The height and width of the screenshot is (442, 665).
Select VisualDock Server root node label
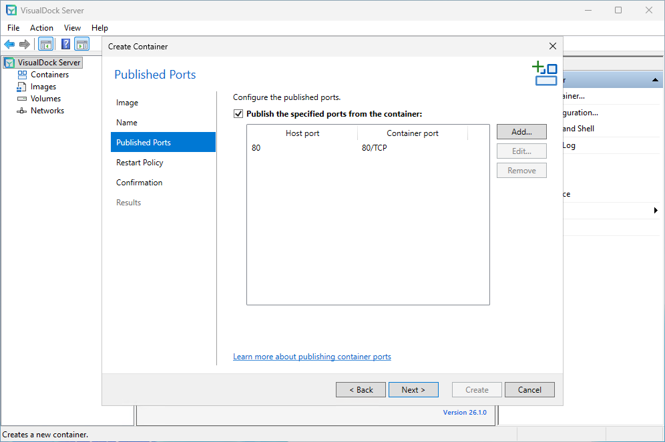click(49, 63)
